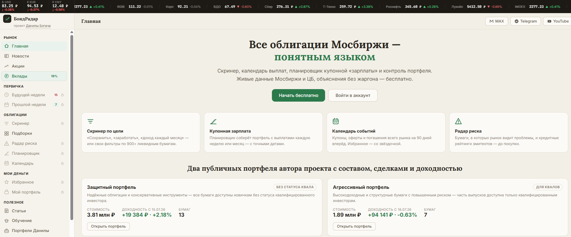Click the EUR 94.53 rate in ticker
The image size is (571, 237).
pyautogui.click(x=35, y=6)
